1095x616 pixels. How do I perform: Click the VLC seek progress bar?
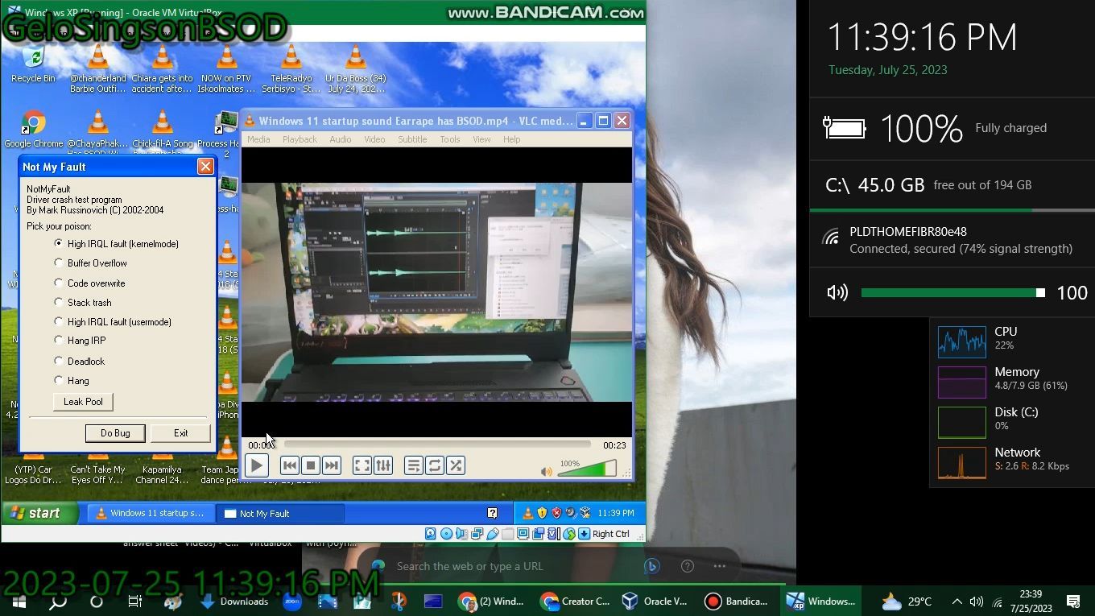tap(437, 444)
